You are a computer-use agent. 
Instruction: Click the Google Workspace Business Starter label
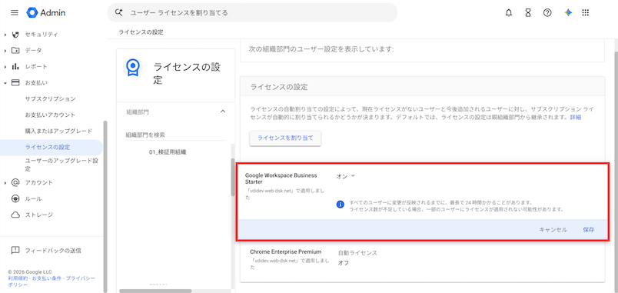281,178
